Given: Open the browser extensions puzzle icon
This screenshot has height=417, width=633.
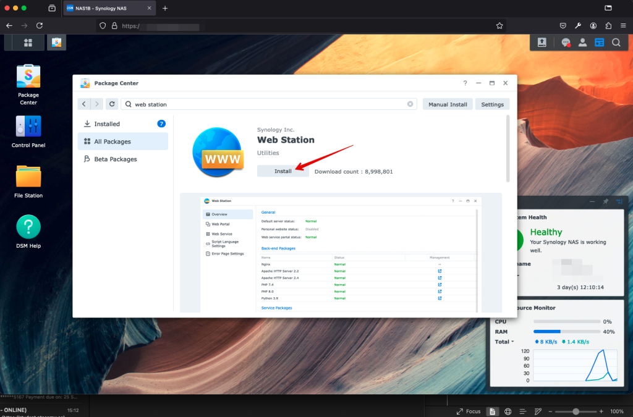Looking at the screenshot, I should 608,26.
